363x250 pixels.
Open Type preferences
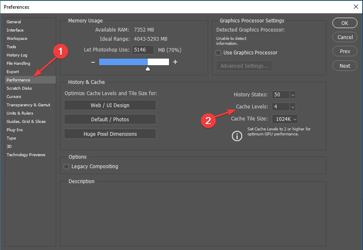11,138
